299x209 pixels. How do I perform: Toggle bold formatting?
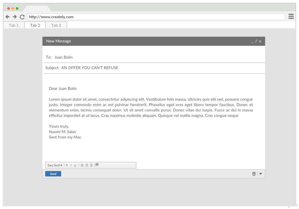(x=67, y=165)
